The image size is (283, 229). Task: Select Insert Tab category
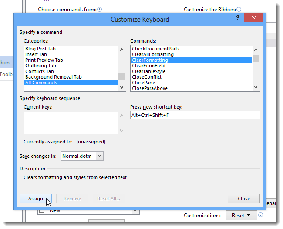71,54
